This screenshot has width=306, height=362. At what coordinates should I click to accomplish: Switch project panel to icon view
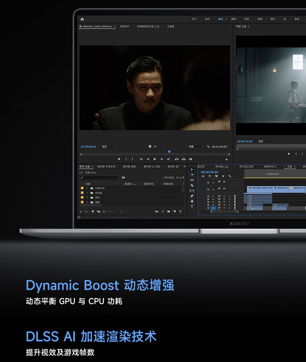pos(93,211)
